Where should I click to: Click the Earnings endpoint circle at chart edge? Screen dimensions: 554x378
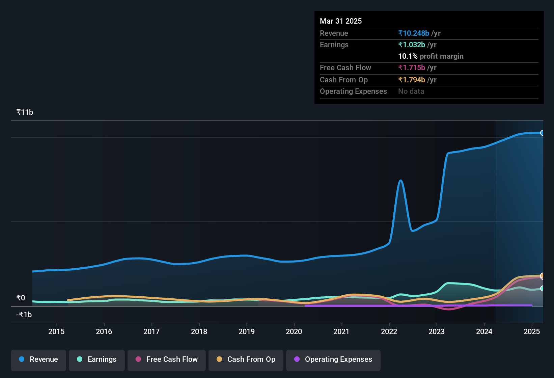(543, 289)
